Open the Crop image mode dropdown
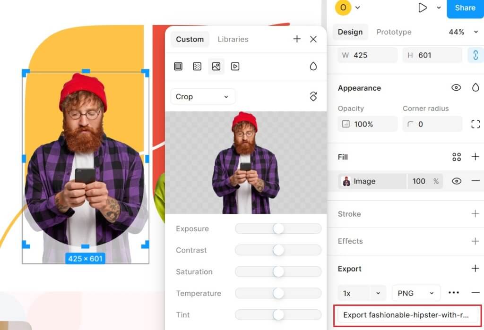 click(x=202, y=97)
